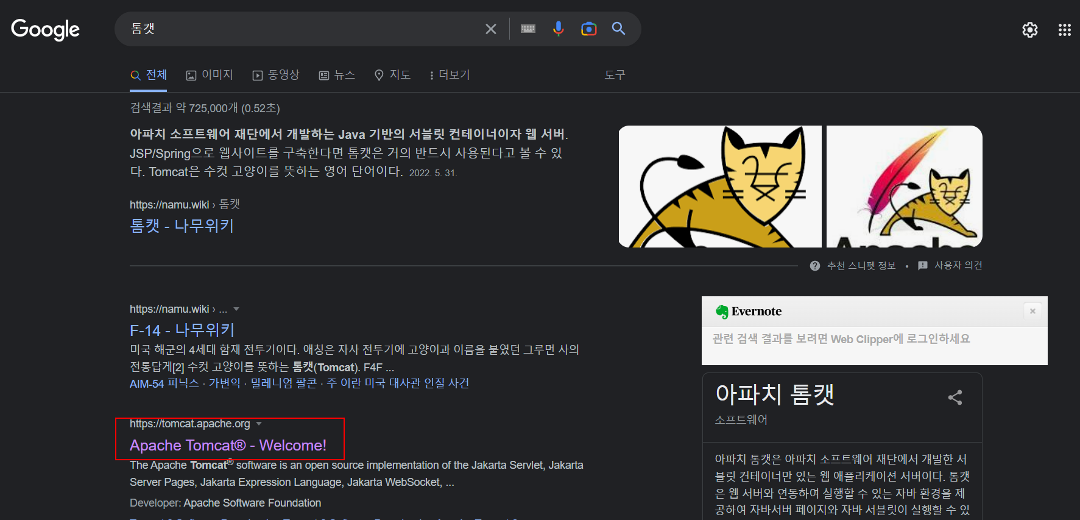Clear the search box with the X icon
This screenshot has width=1080, height=520.
491,29
